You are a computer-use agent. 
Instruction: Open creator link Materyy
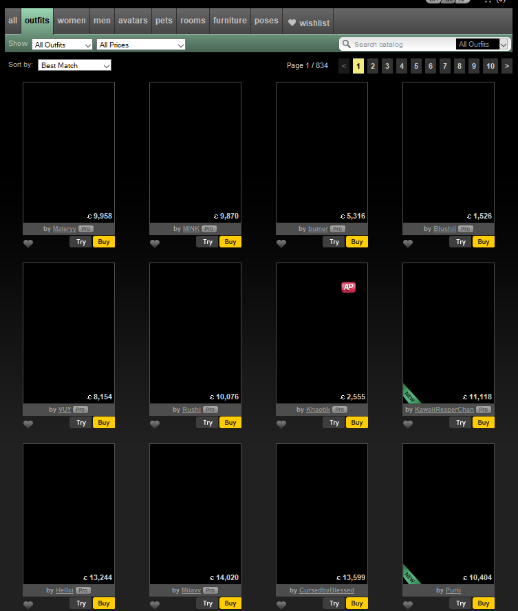[65, 229]
